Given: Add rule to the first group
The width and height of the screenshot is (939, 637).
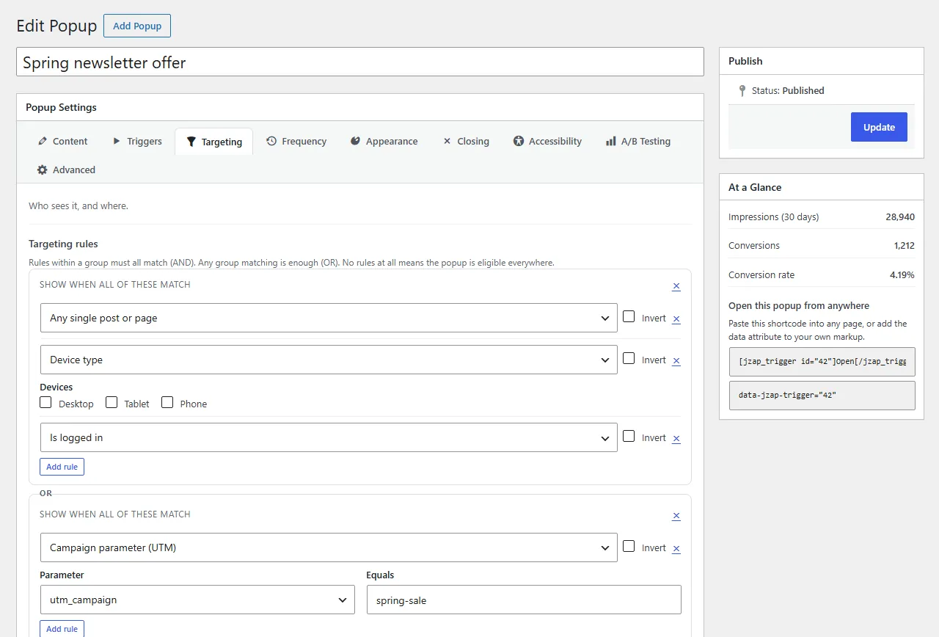Looking at the screenshot, I should pyautogui.click(x=62, y=467).
